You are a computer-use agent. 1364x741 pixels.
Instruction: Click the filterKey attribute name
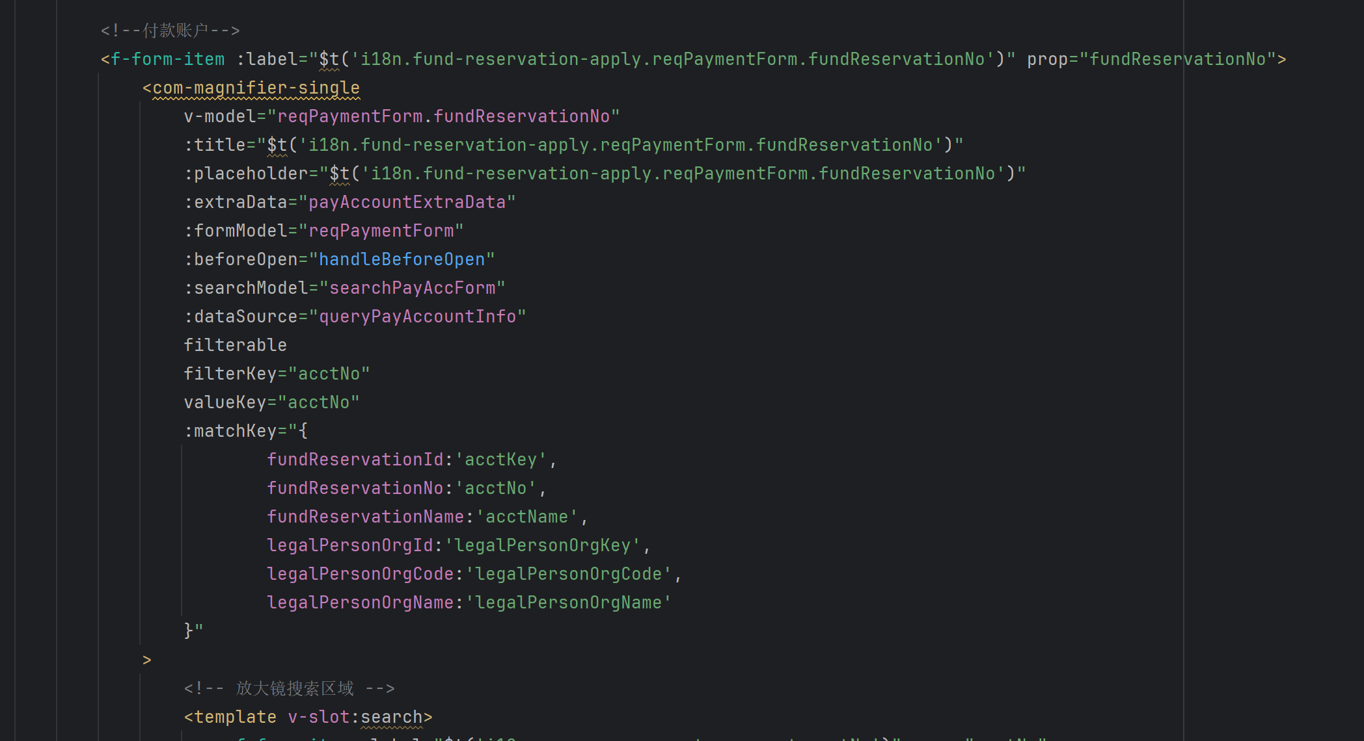230,374
